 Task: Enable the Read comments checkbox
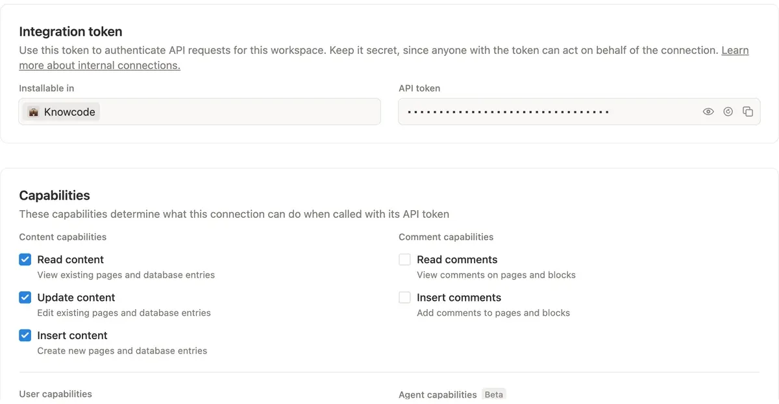[x=404, y=259]
